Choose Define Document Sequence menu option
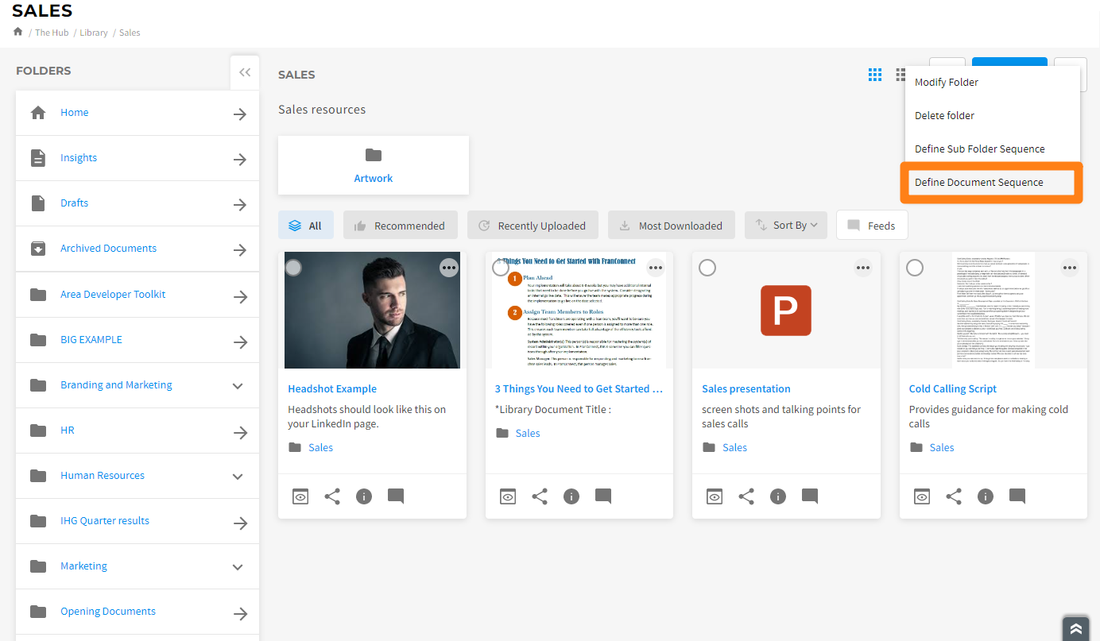Screen dimensions: 1100x641 click(x=978, y=183)
